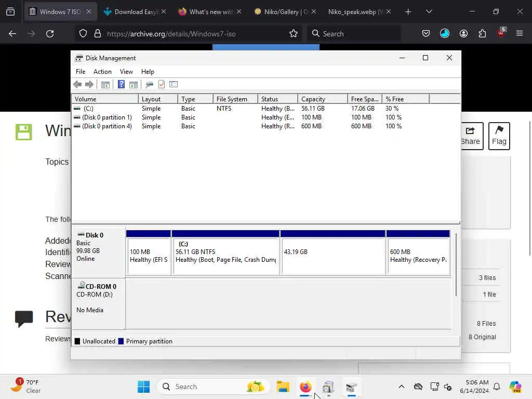
Task: Open the Action menu
Action: click(102, 72)
